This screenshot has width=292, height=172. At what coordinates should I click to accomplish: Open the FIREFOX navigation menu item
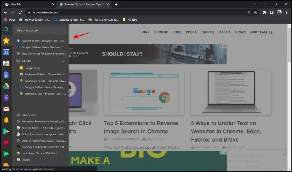point(208,32)
